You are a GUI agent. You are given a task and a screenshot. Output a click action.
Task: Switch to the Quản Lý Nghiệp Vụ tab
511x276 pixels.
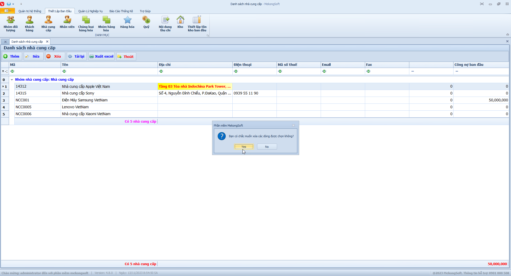[90, 11]
